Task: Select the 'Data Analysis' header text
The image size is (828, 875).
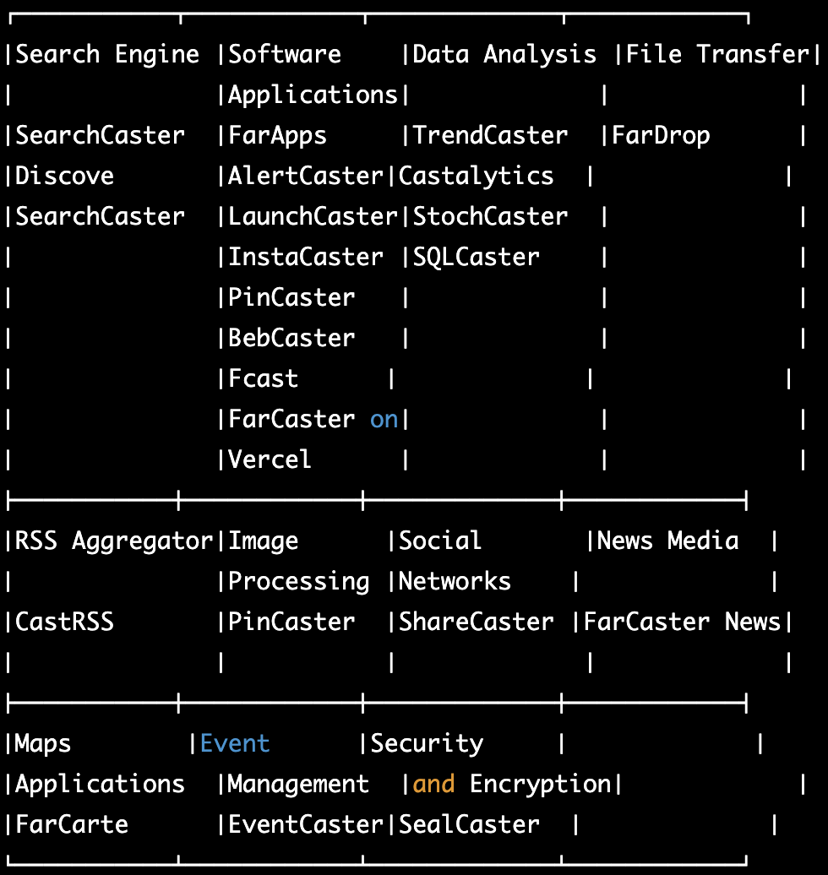Action: tap(504, 55)
